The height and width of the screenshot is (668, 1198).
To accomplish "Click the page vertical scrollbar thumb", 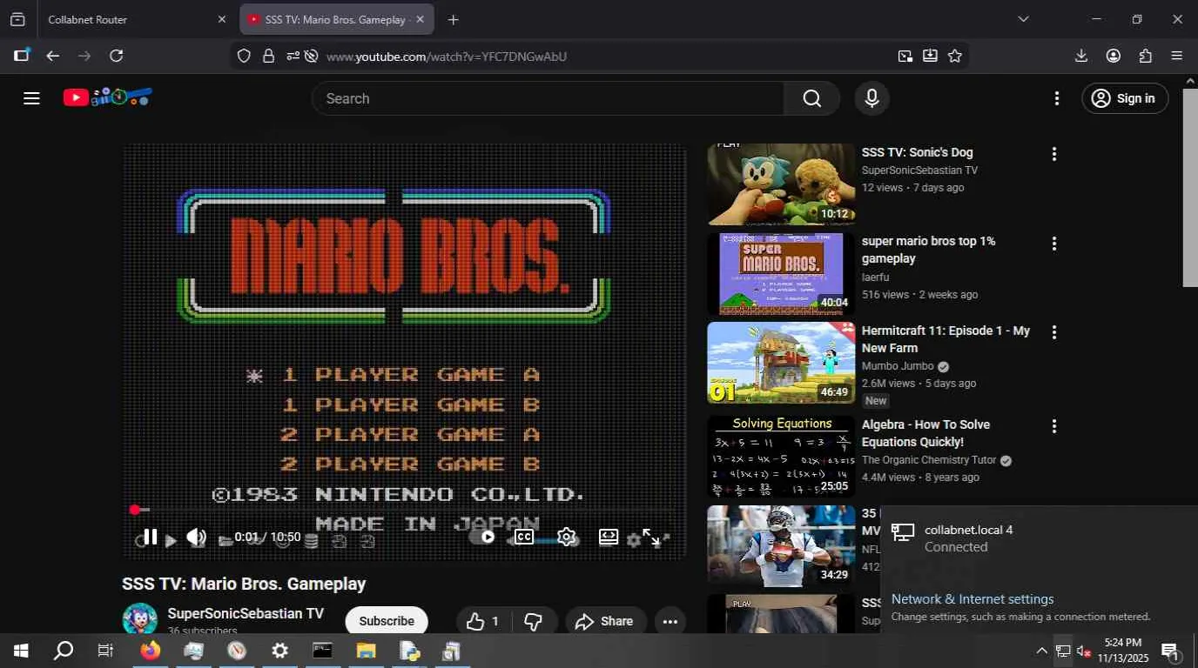I will click(1190, 186).
